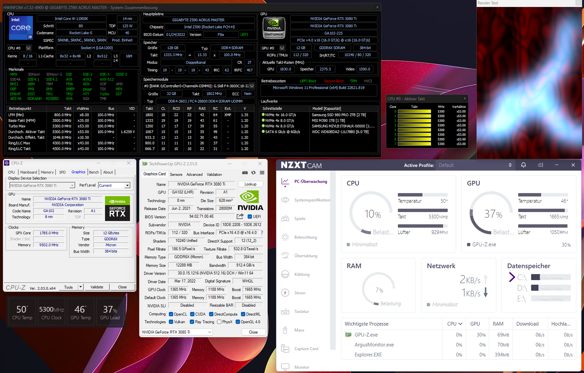Click GPU-Z.exe process icon in CAM list
Image resolution: width=584 pixels, height=373 pixels.
pyautogui.click(x=348, y=335)
